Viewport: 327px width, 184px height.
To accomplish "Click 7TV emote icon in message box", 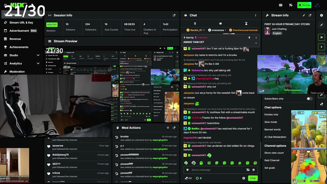I will pyautogui.click(x=248, y=170).
